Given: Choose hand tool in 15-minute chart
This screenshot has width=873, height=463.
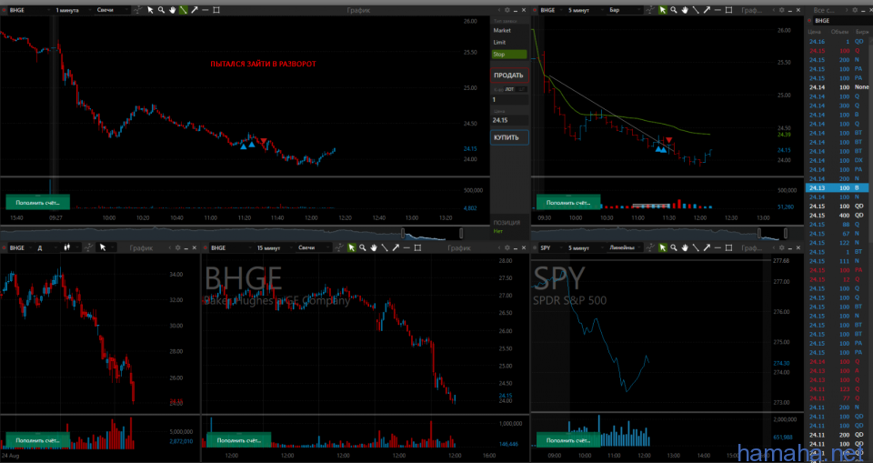Looking at the screenshot, I should click(x=373, y=247).
